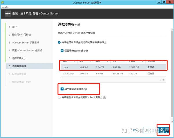Select the radio button for installing on a new vSAN cluster
Screen dimensions: 174x138
pos(59,97)
